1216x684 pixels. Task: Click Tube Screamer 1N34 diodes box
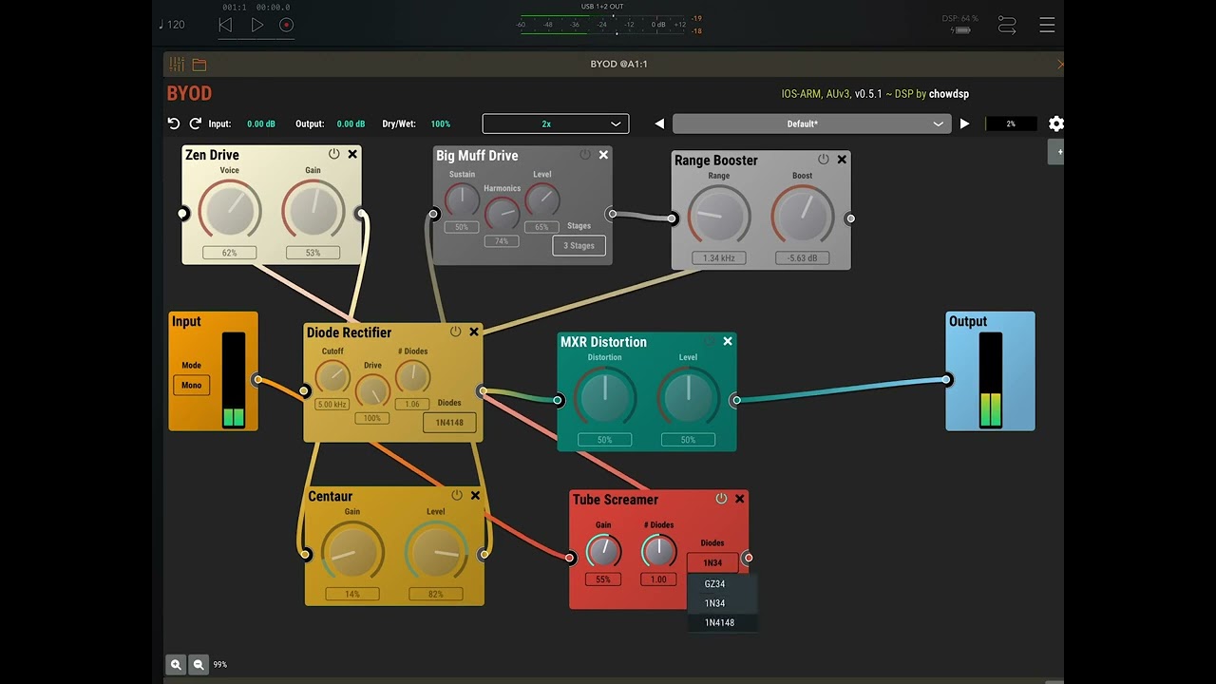pos(712,562)
